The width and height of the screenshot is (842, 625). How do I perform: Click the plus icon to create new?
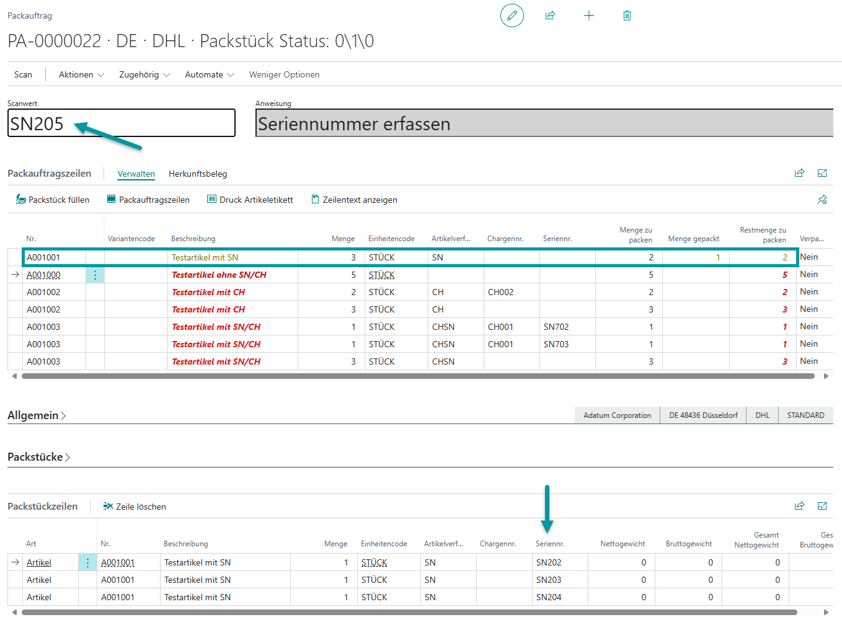coord(589,16)
